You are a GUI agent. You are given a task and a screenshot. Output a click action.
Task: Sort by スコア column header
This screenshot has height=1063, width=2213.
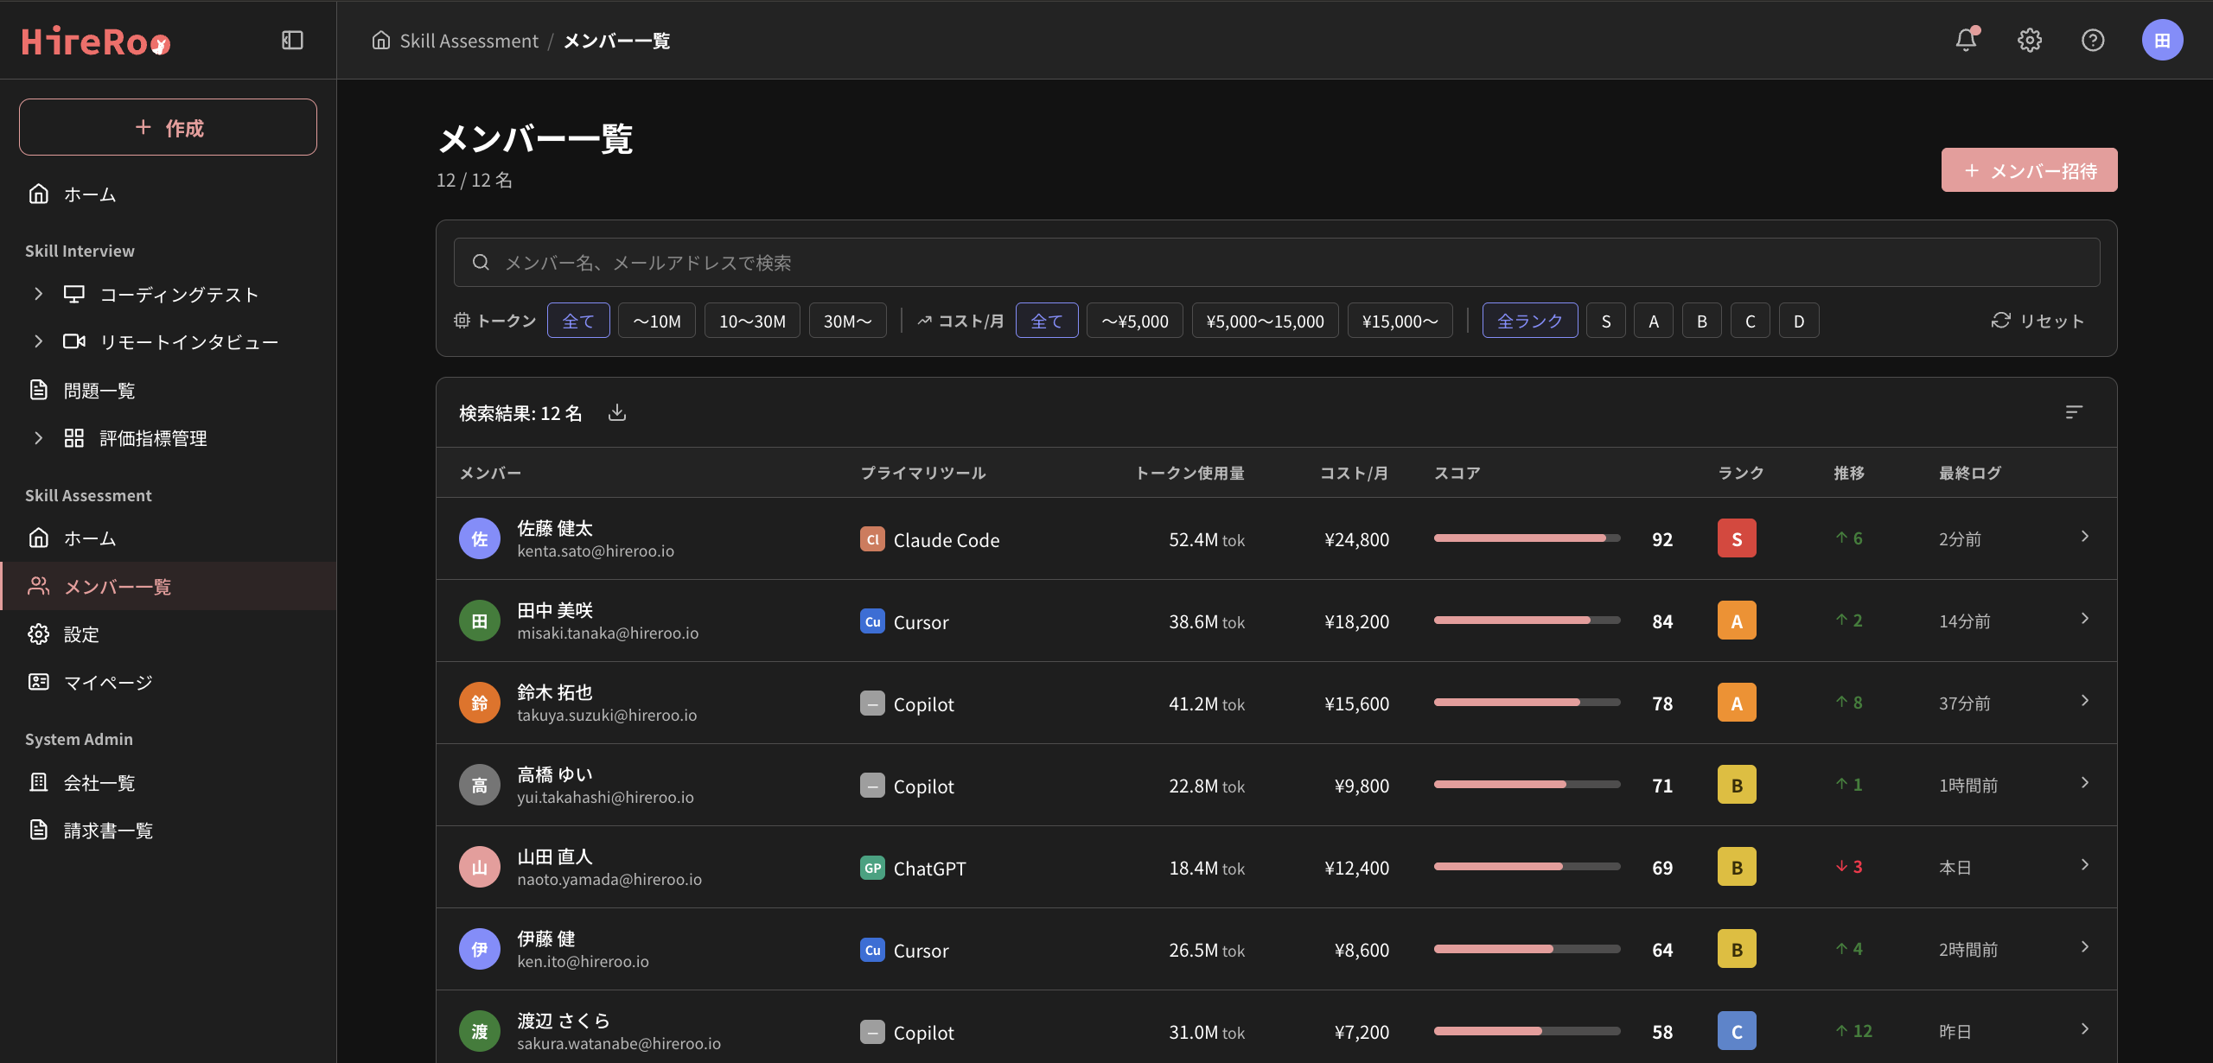click(x=1457, y=473)
